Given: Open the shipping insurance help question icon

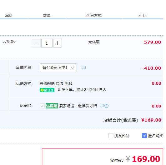Looking at the screenshot, I should (106, 106).
